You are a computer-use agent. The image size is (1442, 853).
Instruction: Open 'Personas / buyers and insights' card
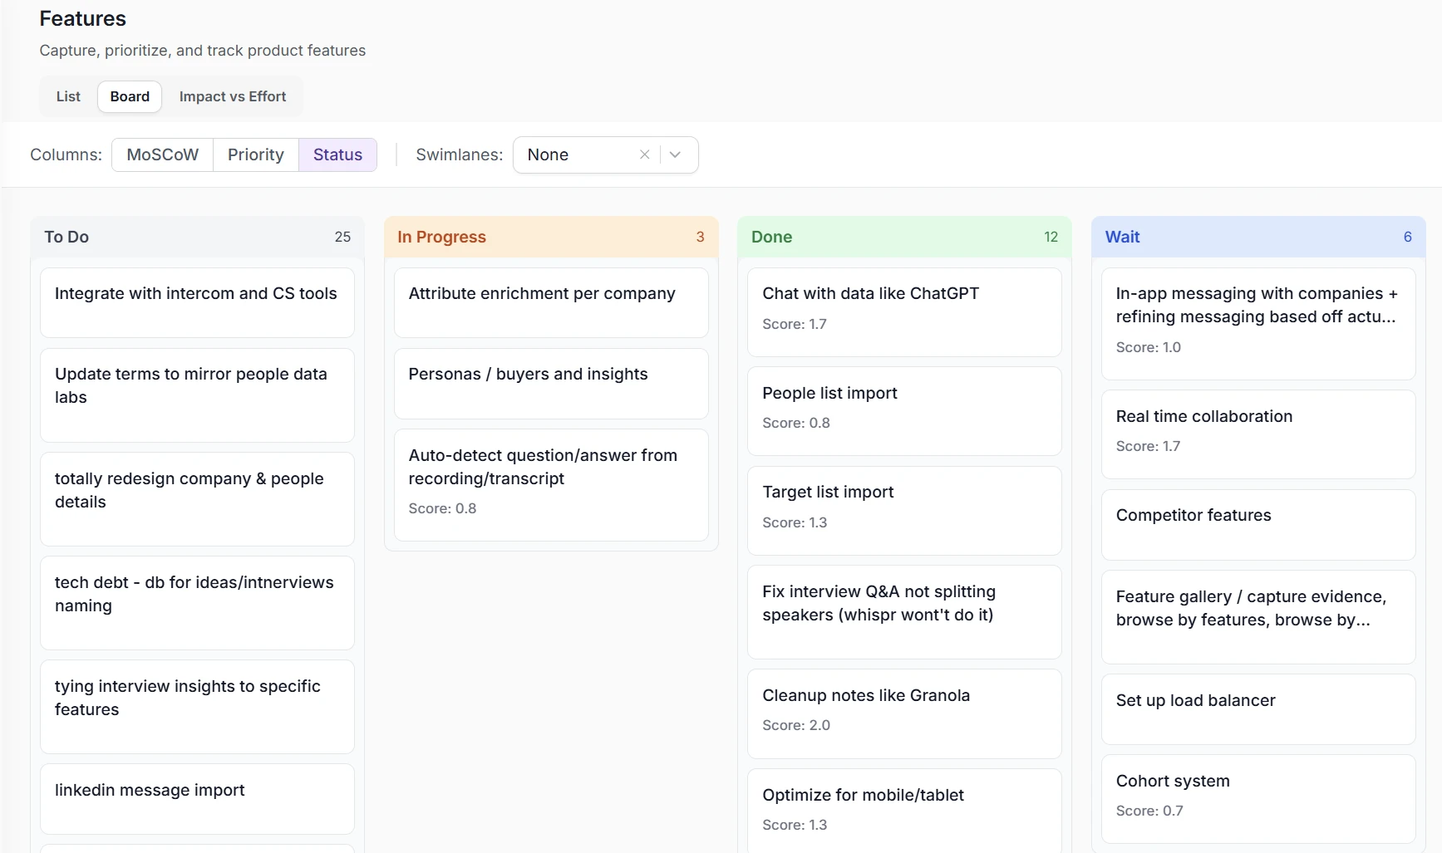click(551, 384)
